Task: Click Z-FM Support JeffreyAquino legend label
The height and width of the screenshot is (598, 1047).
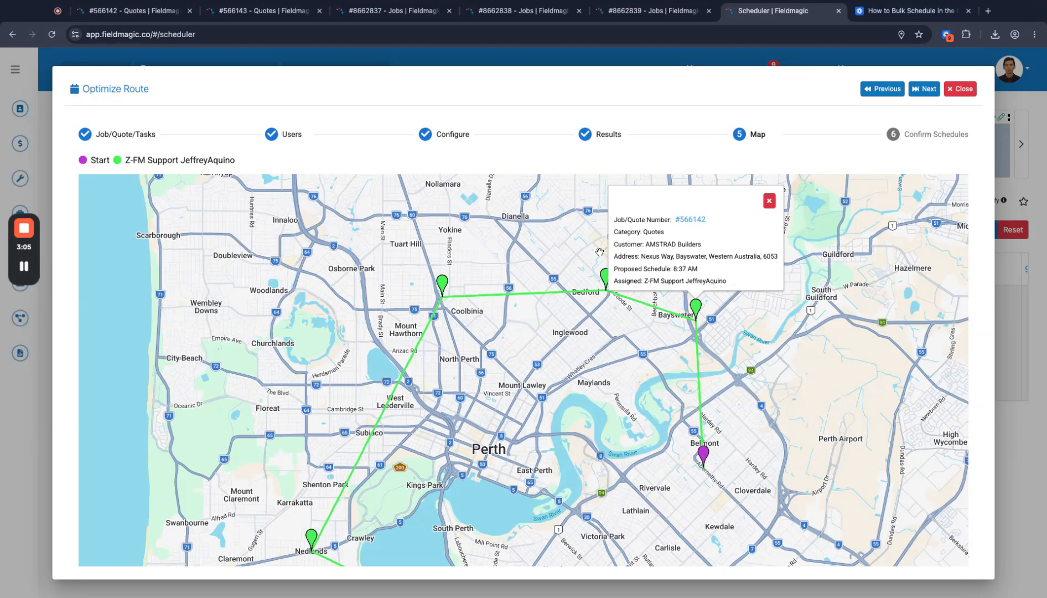Action: click(180, 160)
